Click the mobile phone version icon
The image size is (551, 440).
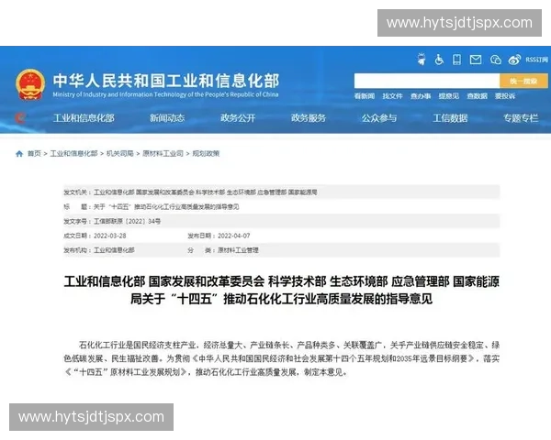click(x=456, y=60)
